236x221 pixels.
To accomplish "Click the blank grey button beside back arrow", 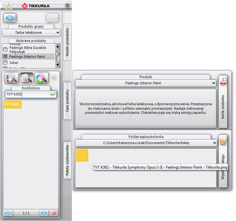I will 52,18.
